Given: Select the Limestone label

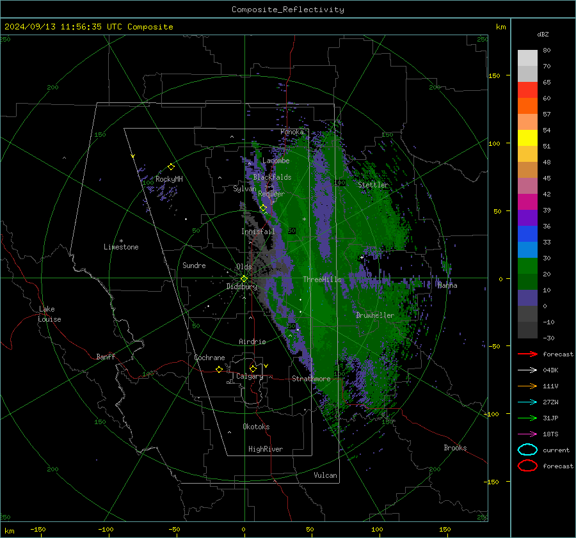Looking at the screenshot, I should (x=121, y=247).
